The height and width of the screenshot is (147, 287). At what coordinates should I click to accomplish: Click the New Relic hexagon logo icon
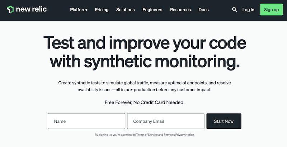click(10, 10)
